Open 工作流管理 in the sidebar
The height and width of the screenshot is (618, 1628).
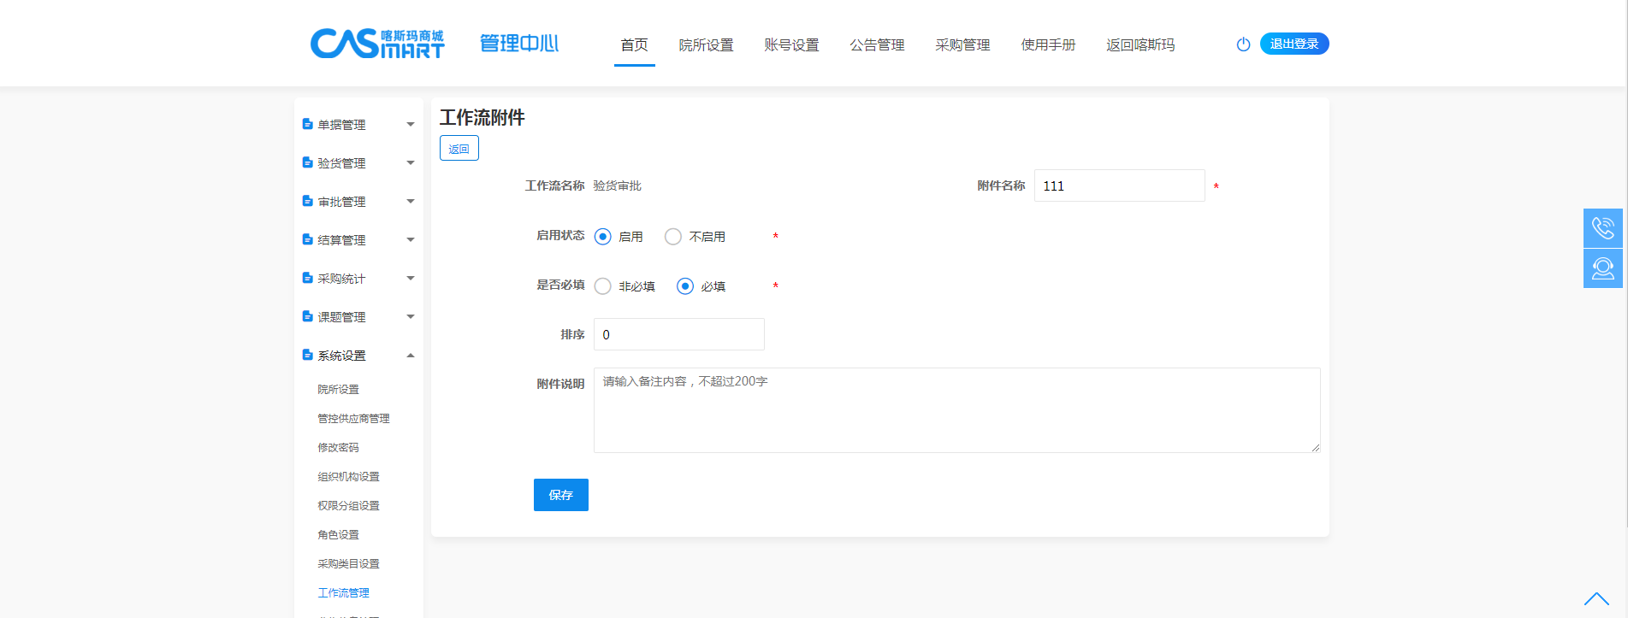click(x=344, y=592)
